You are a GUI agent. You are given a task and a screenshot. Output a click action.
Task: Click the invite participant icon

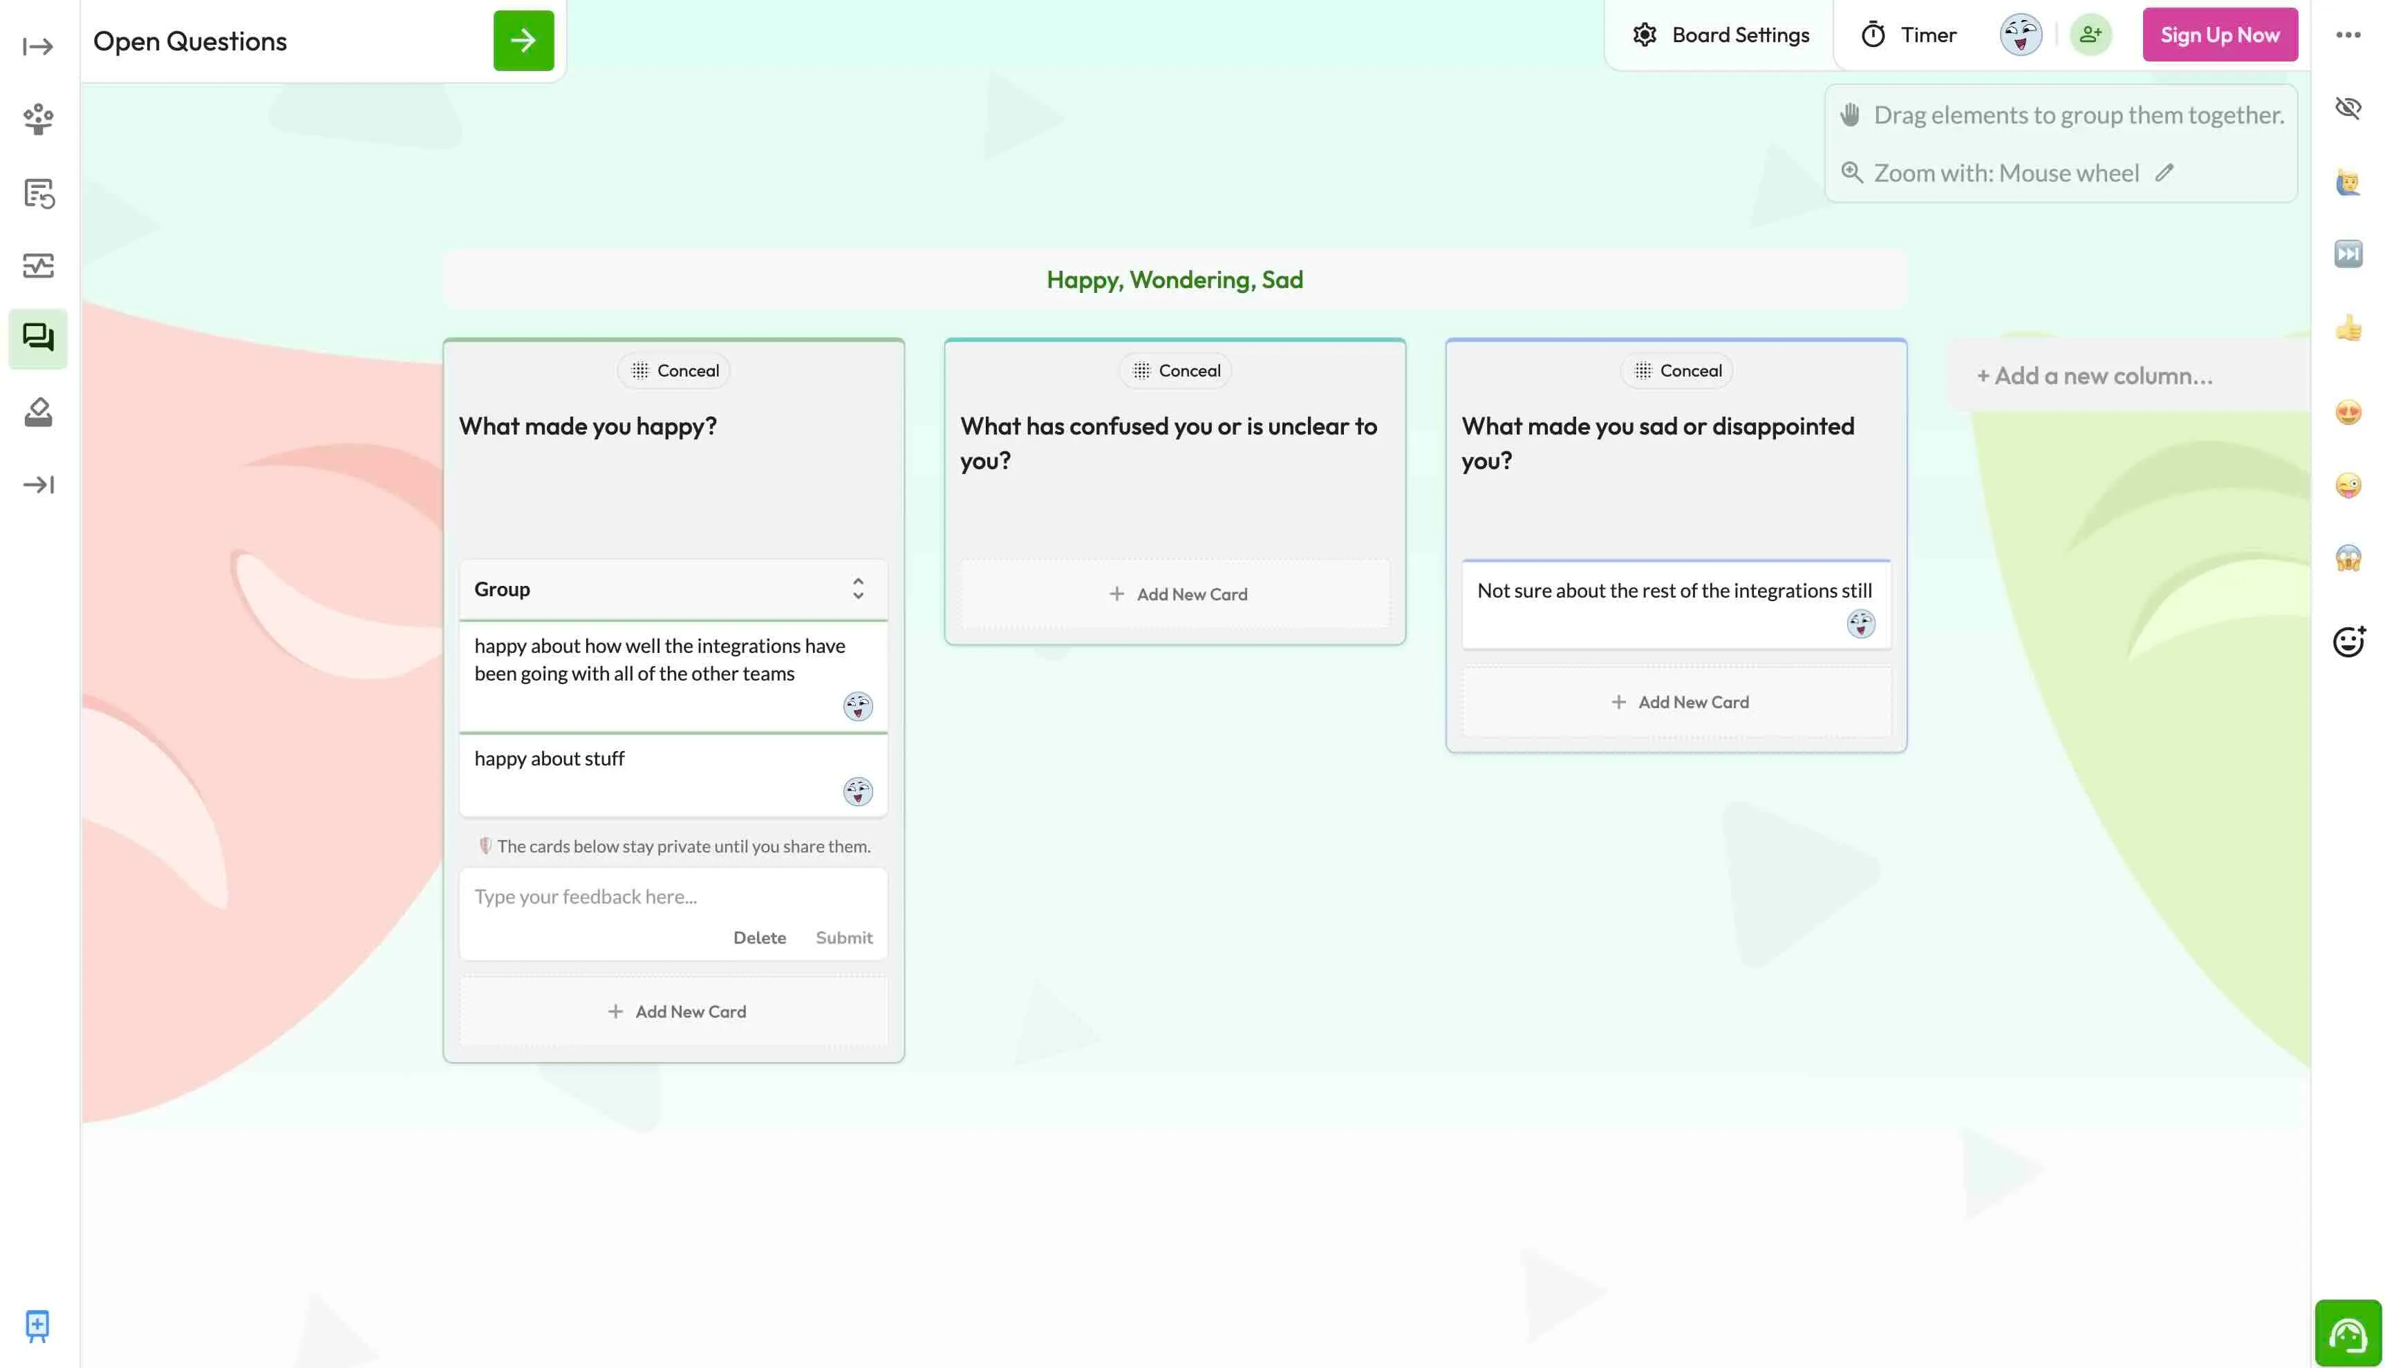pyautogui.click(x=2090, y=35)
